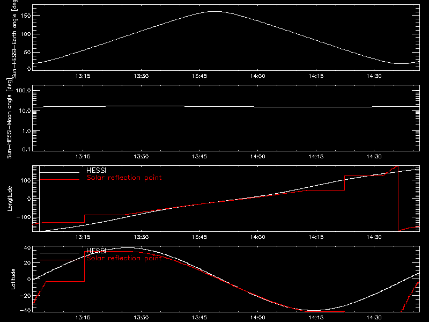Select Solar reflection point legend in Longitude plot

[x=124, y=178]
